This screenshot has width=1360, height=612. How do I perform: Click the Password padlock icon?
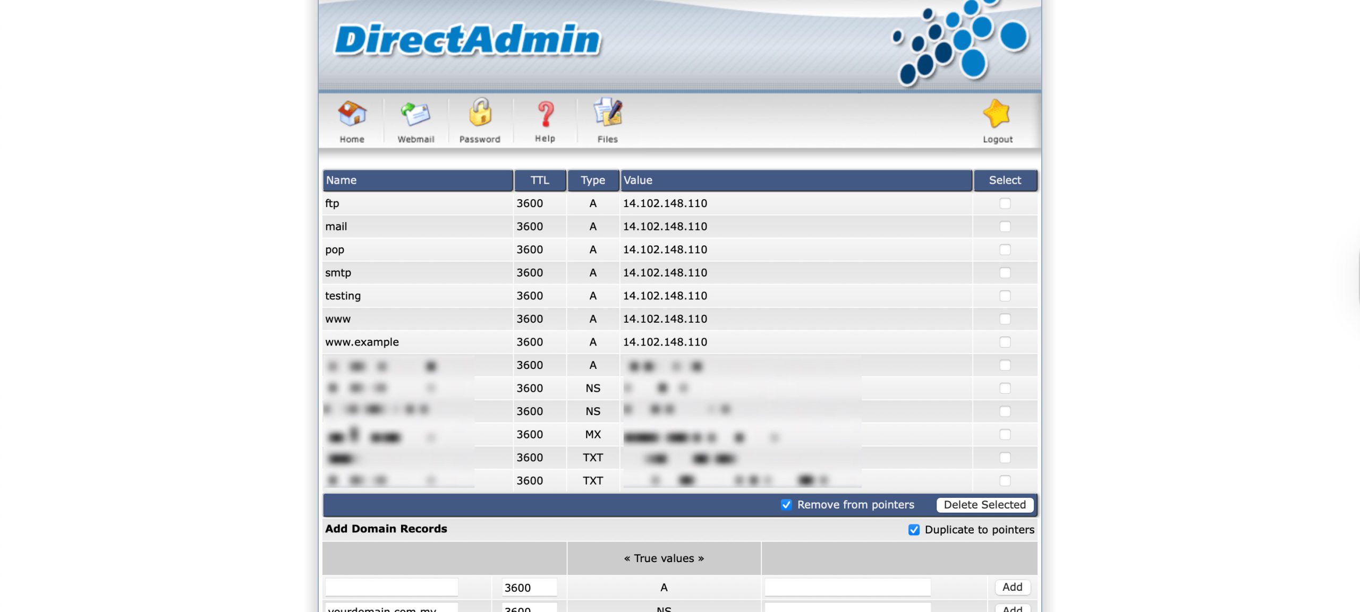coord(480,113)
